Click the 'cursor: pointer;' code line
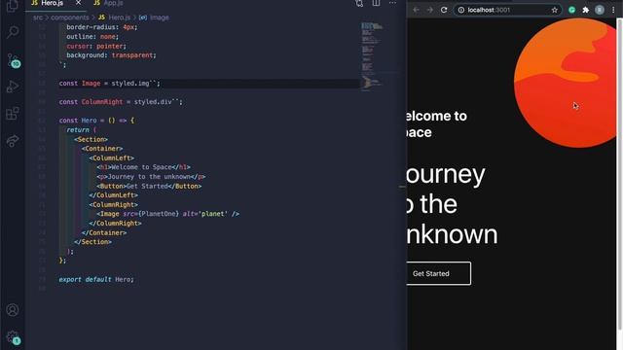623x350 pixels. [96, 46]
